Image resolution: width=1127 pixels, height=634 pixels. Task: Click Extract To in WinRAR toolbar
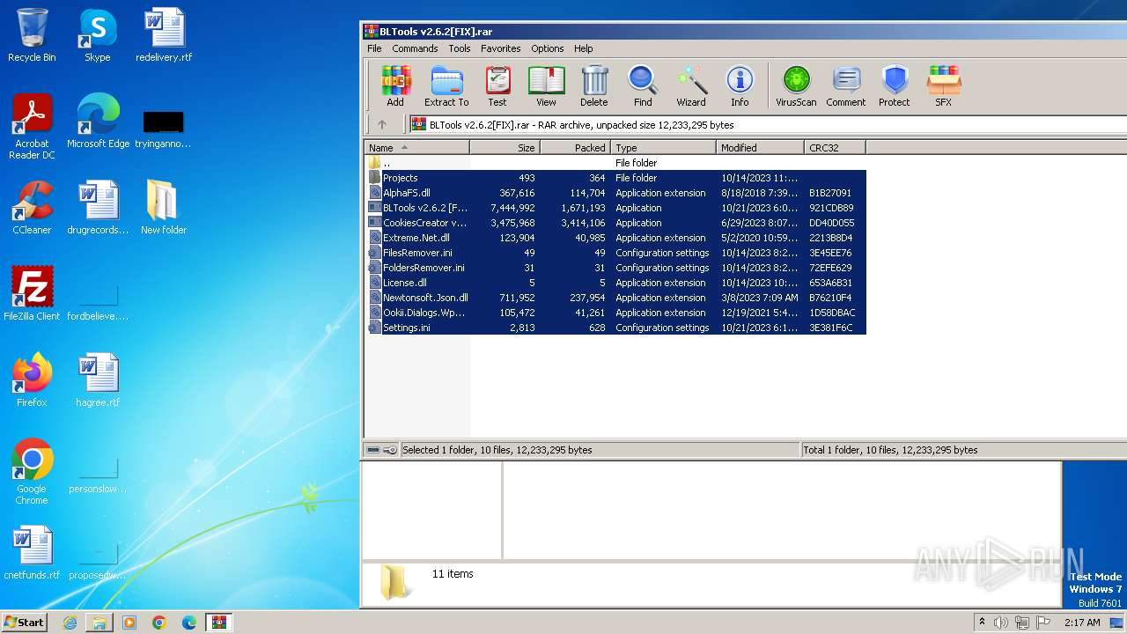(446, 86)
